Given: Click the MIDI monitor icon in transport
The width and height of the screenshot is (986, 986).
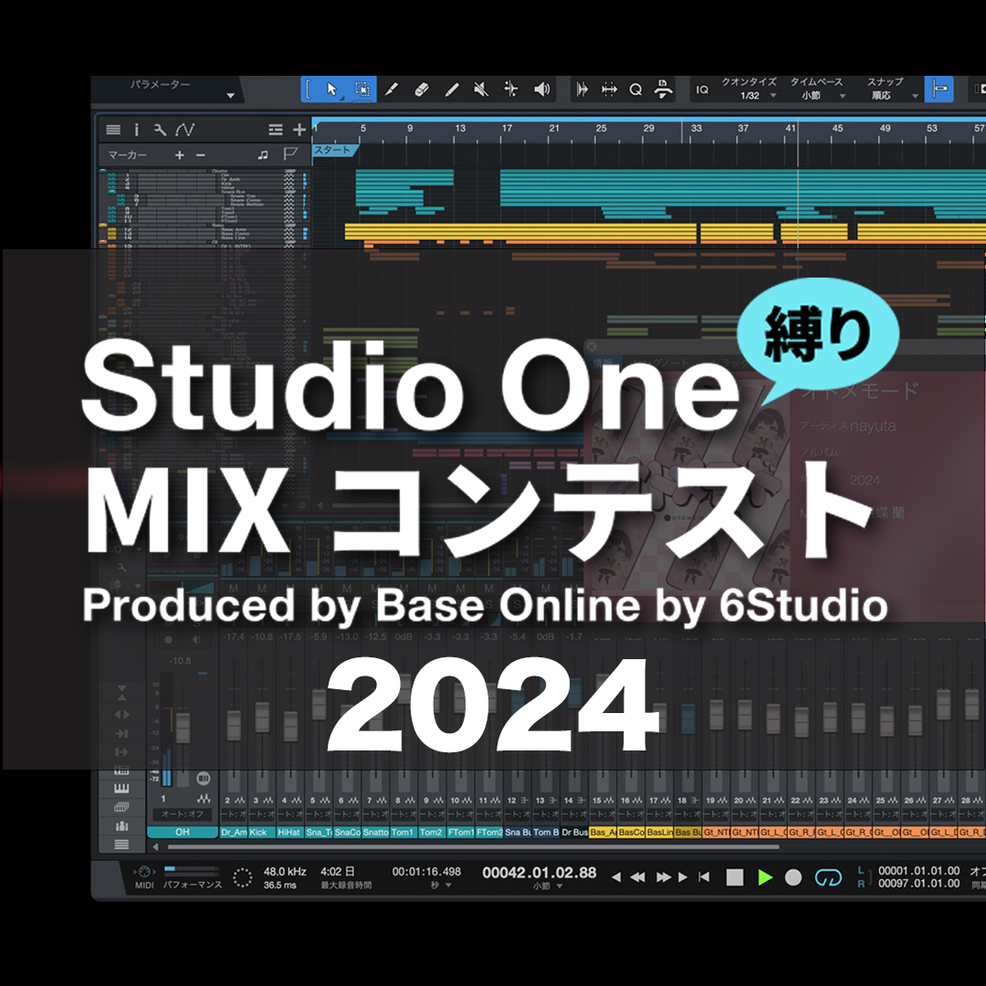Looking at the screenshot, I should (x=144, y=872).
